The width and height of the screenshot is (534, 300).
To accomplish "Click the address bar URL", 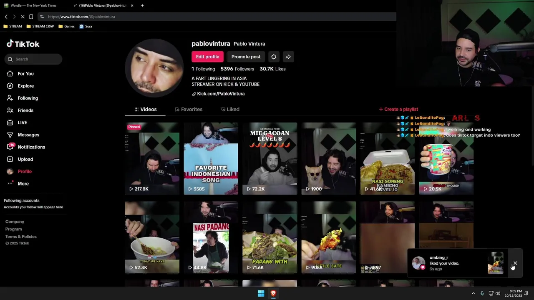I will pos(81,17).
